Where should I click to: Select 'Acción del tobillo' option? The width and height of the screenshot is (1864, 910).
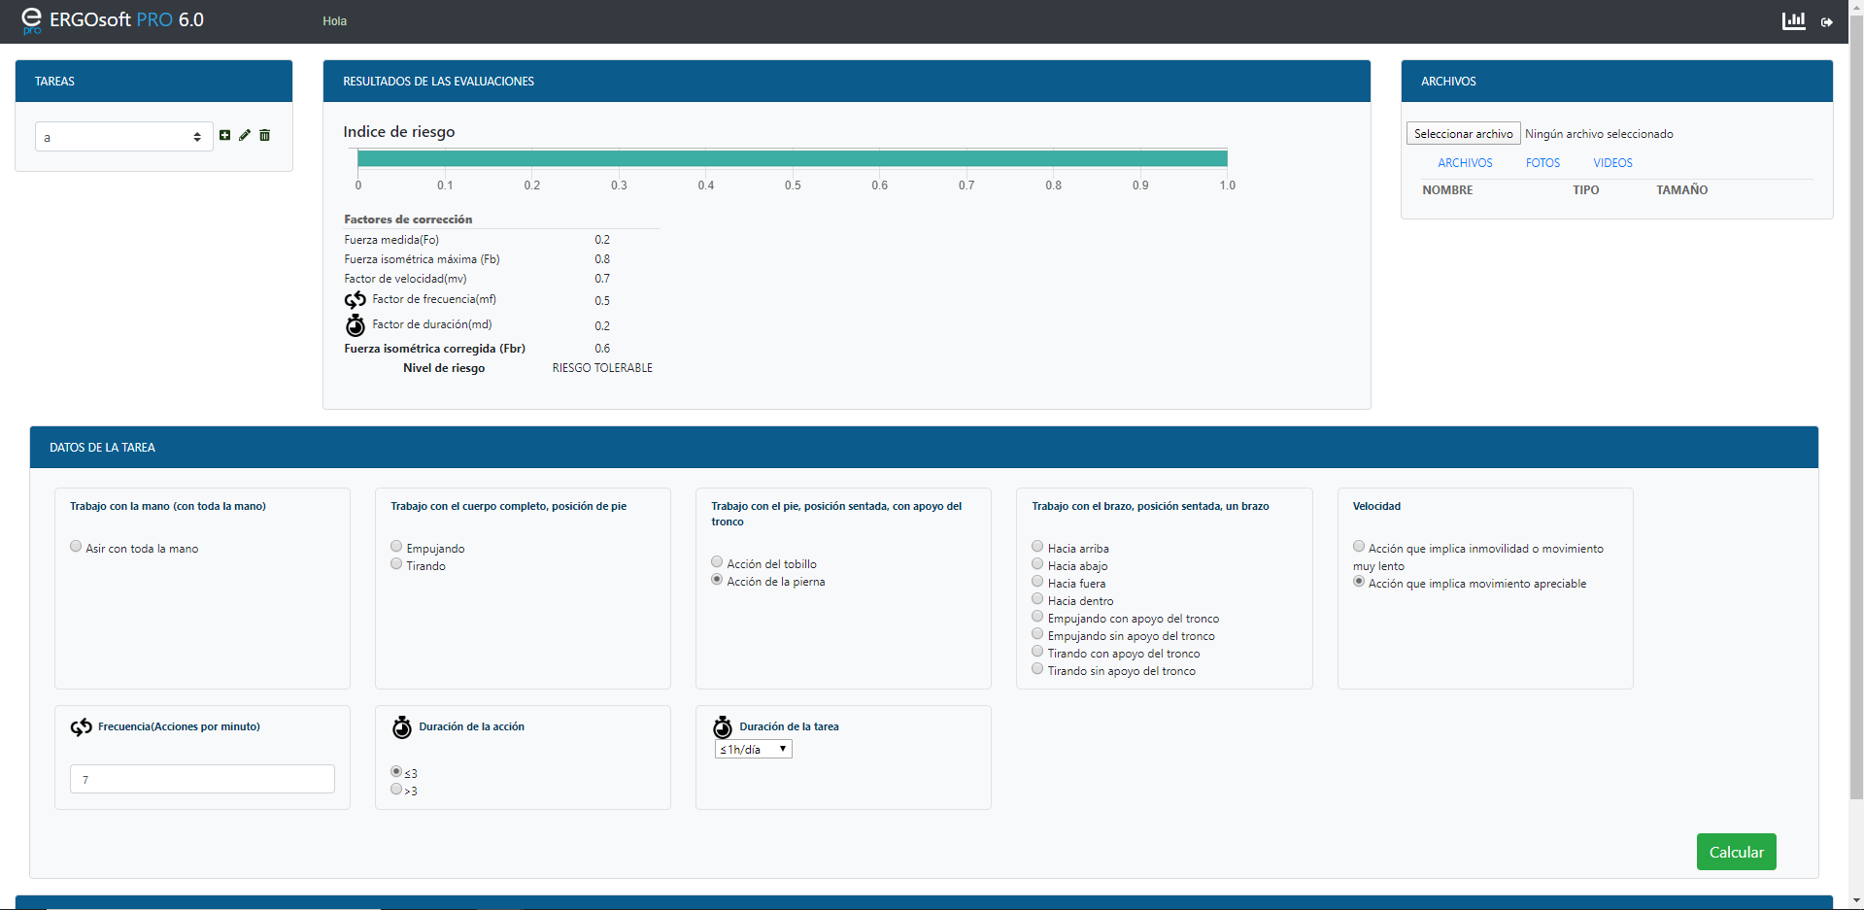717,562
